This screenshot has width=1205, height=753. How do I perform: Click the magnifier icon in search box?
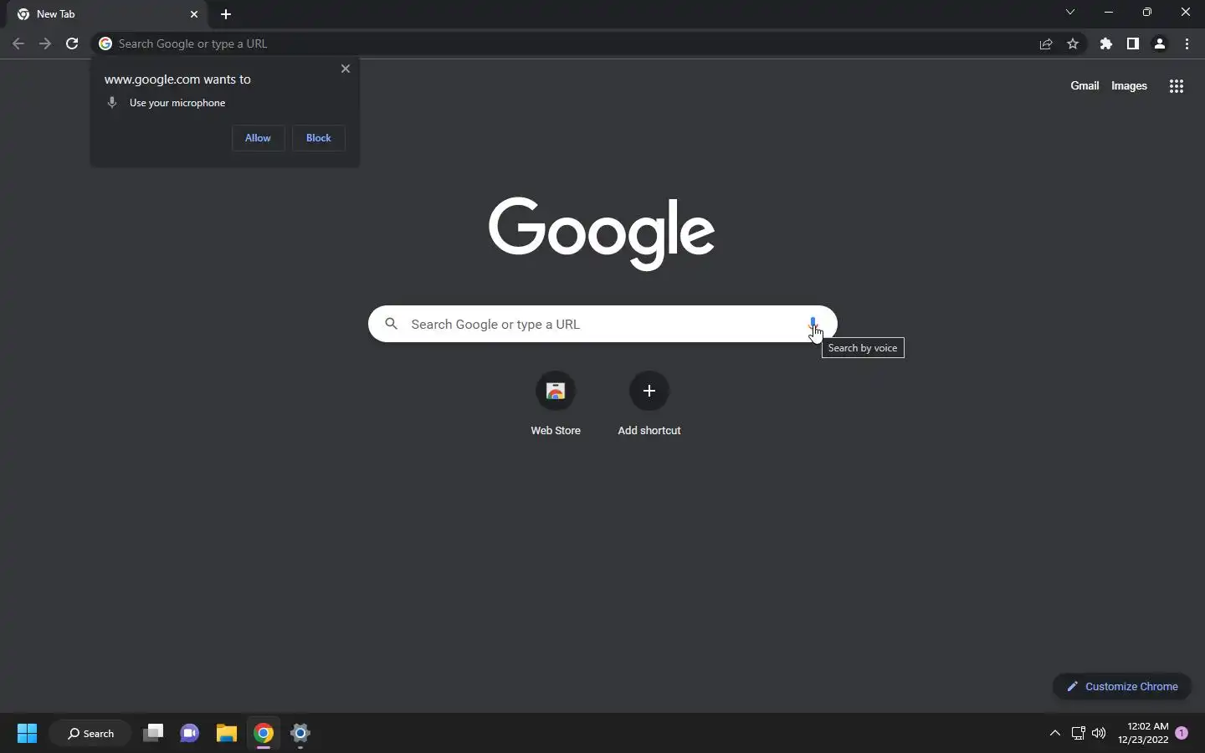coord(391,324)
